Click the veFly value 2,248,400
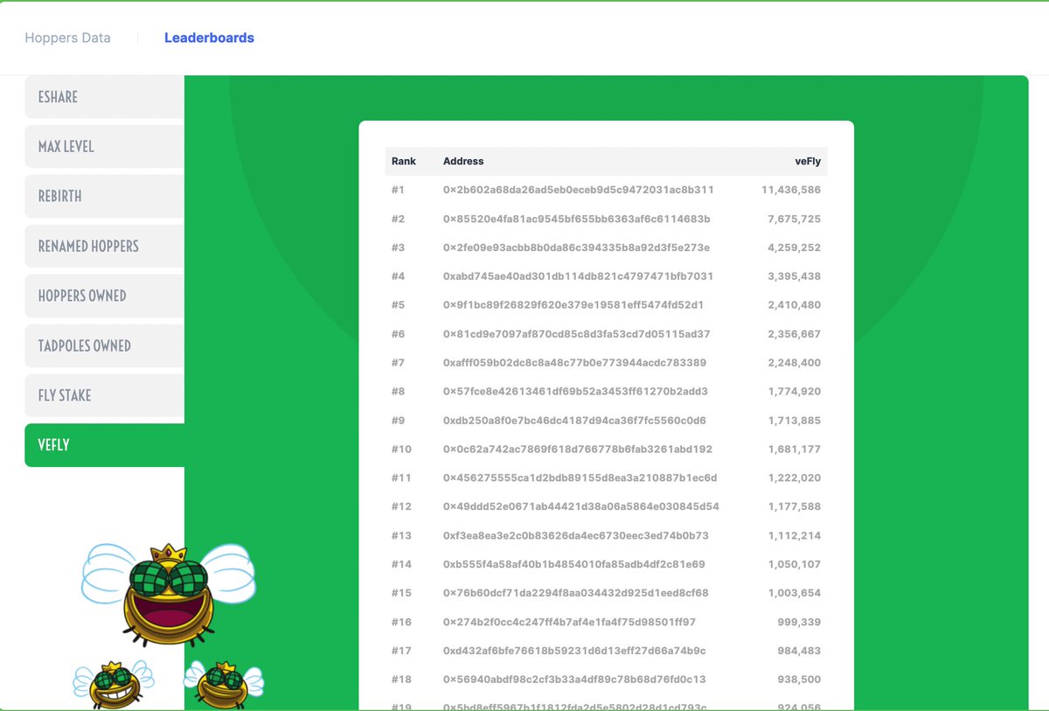 click(795, 363)
